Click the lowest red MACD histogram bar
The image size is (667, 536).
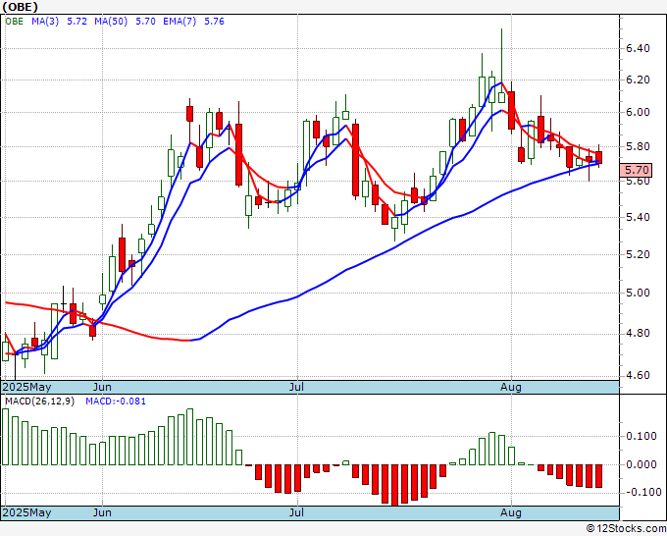(394, 485)
